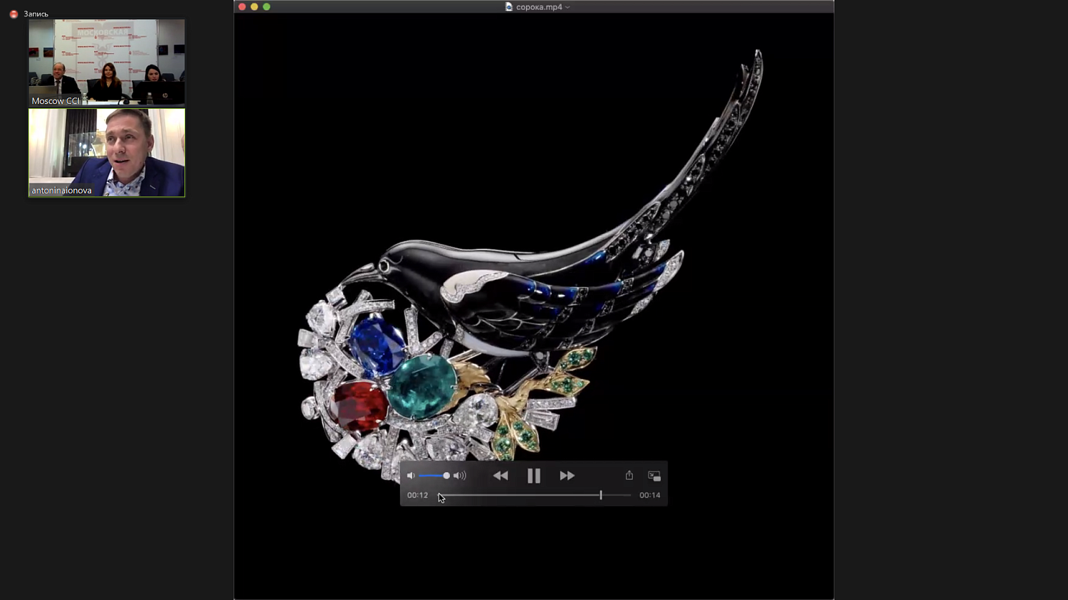The image size is (1068, 600).
Task: Expand the сорока.mp4 title dropdown chevron
Action: tap(567, 7)
